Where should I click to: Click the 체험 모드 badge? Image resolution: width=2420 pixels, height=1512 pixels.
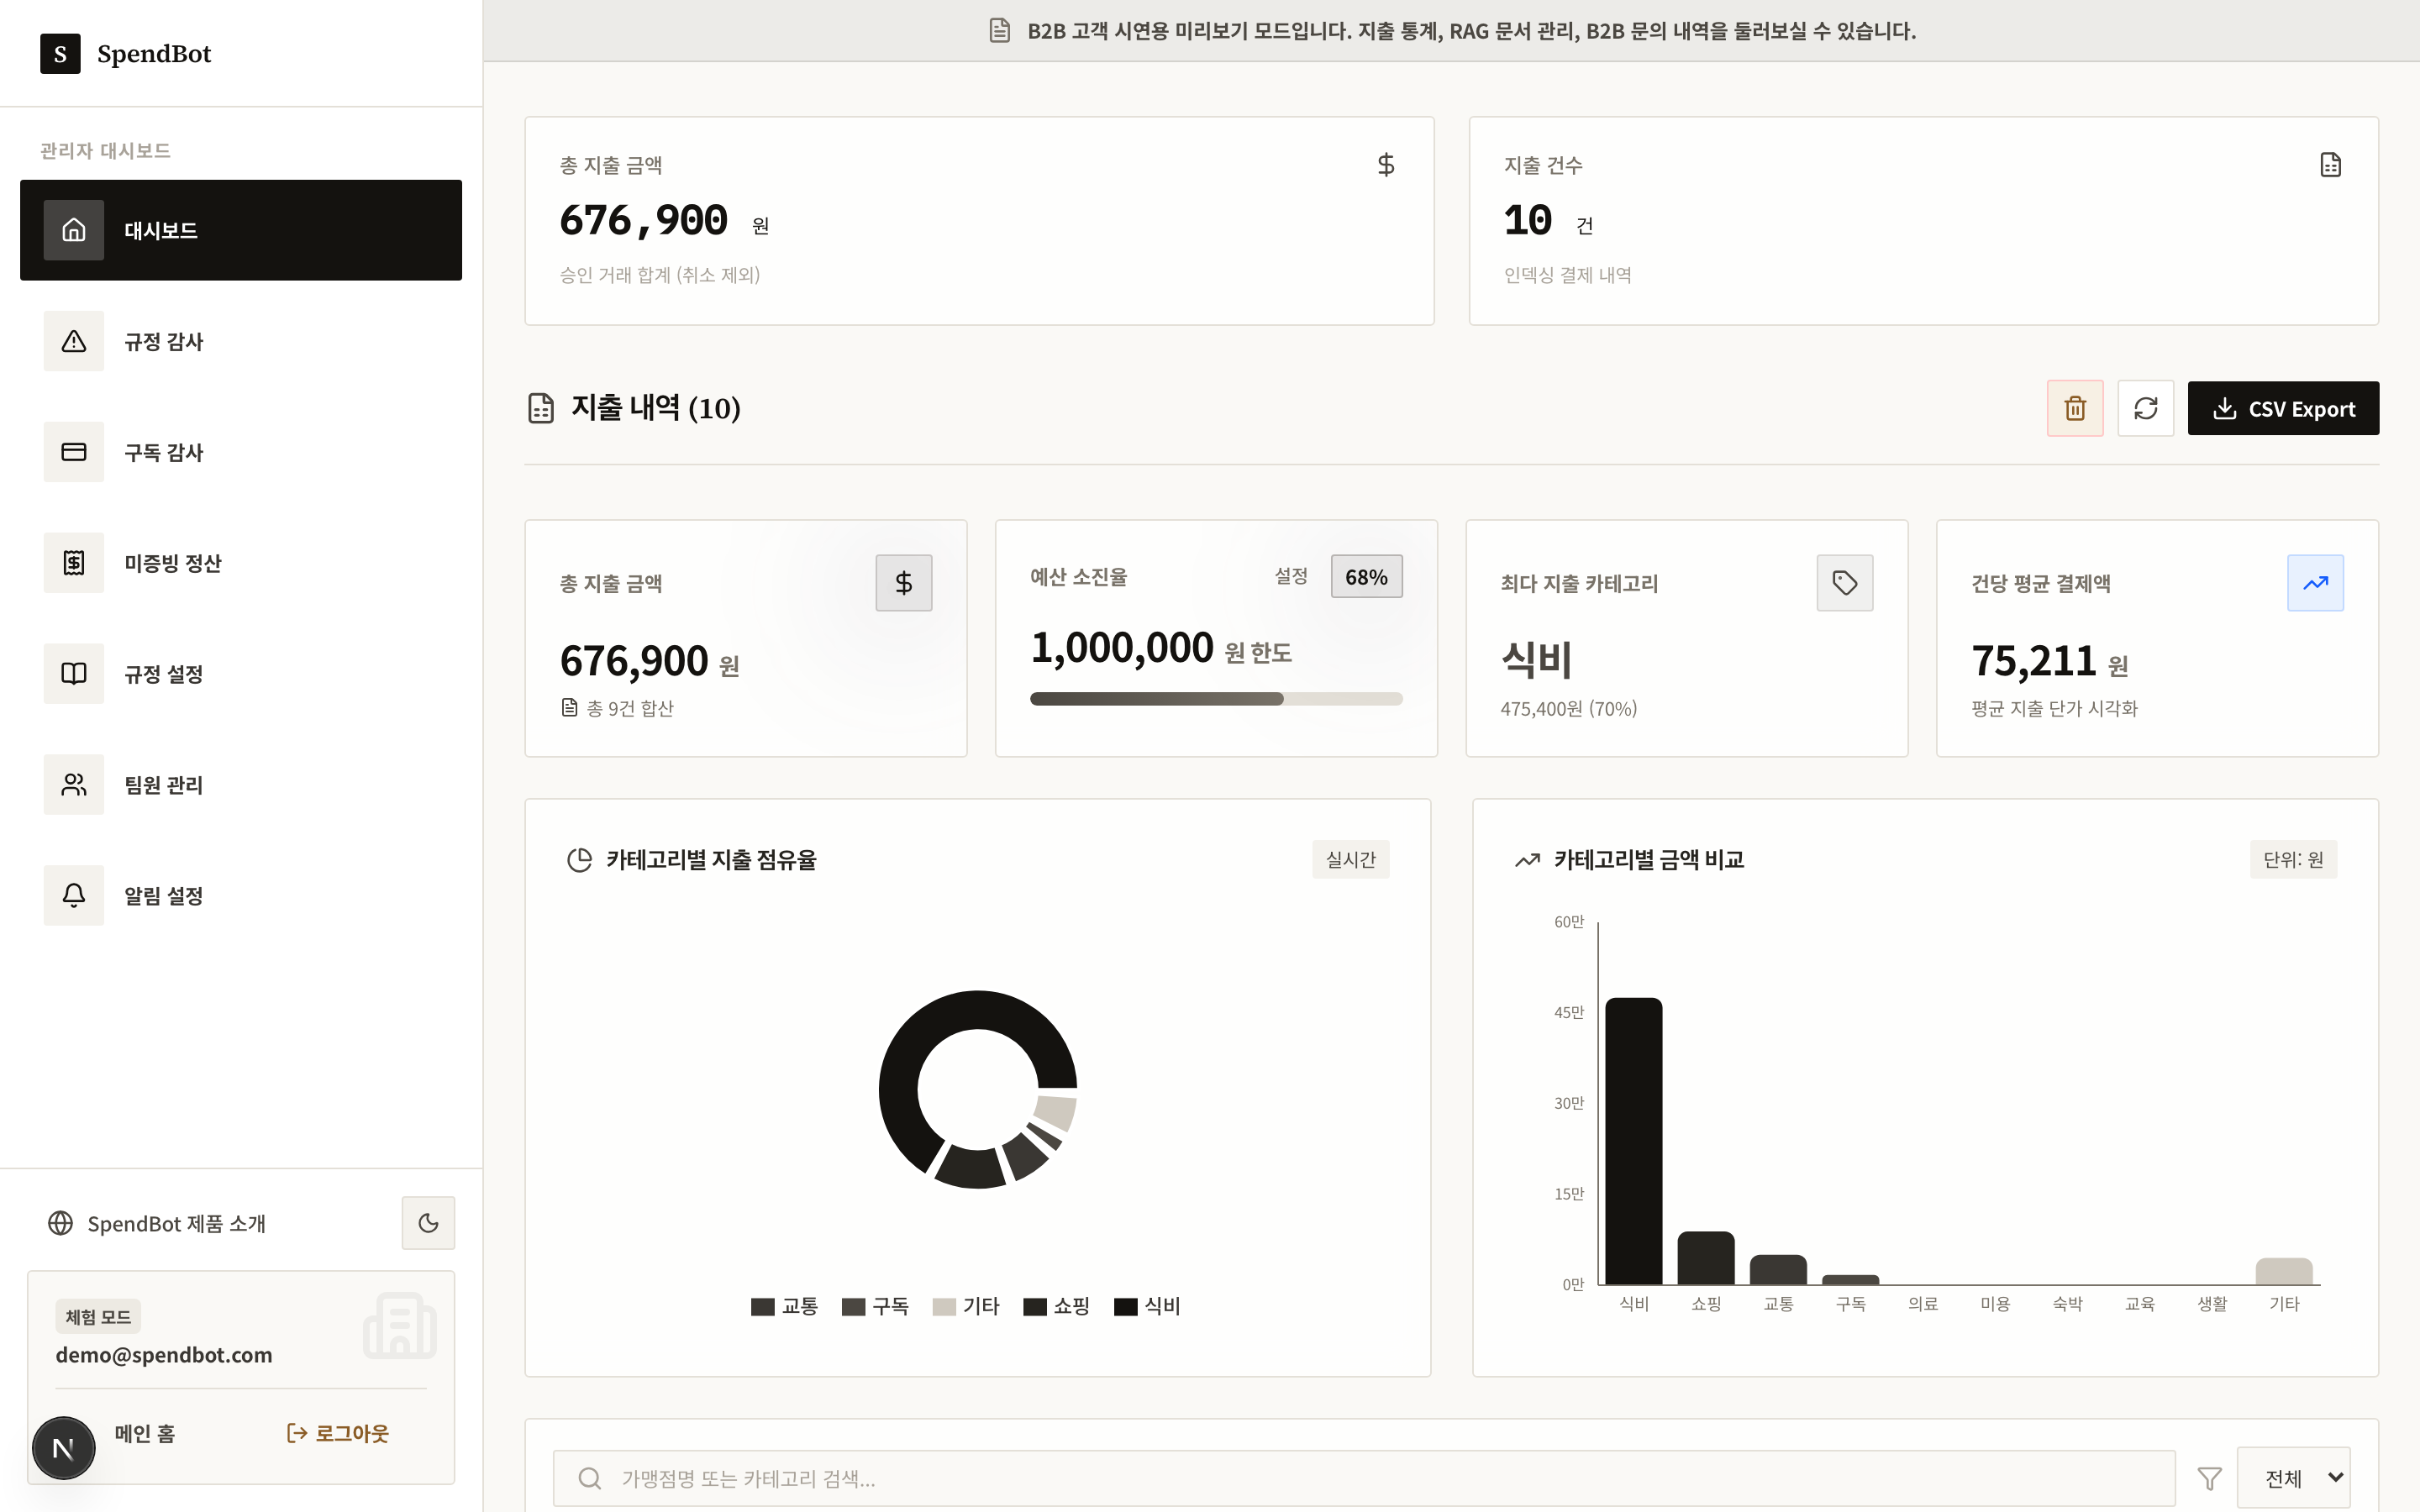(98, 1317)
